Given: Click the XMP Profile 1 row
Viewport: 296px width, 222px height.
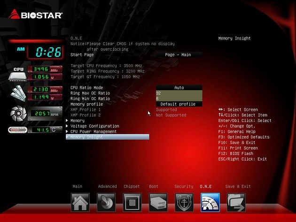Looking at the screenshot, I should click(x=86, y=109).
